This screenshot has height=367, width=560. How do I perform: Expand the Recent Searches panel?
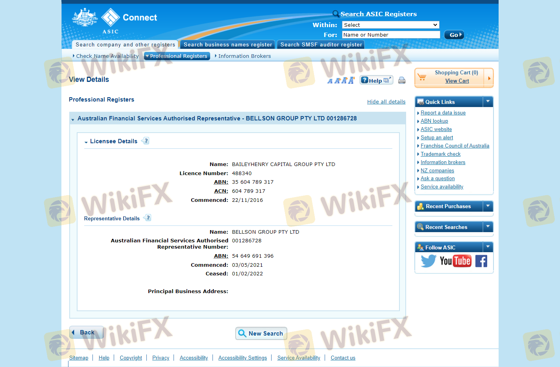488,227
